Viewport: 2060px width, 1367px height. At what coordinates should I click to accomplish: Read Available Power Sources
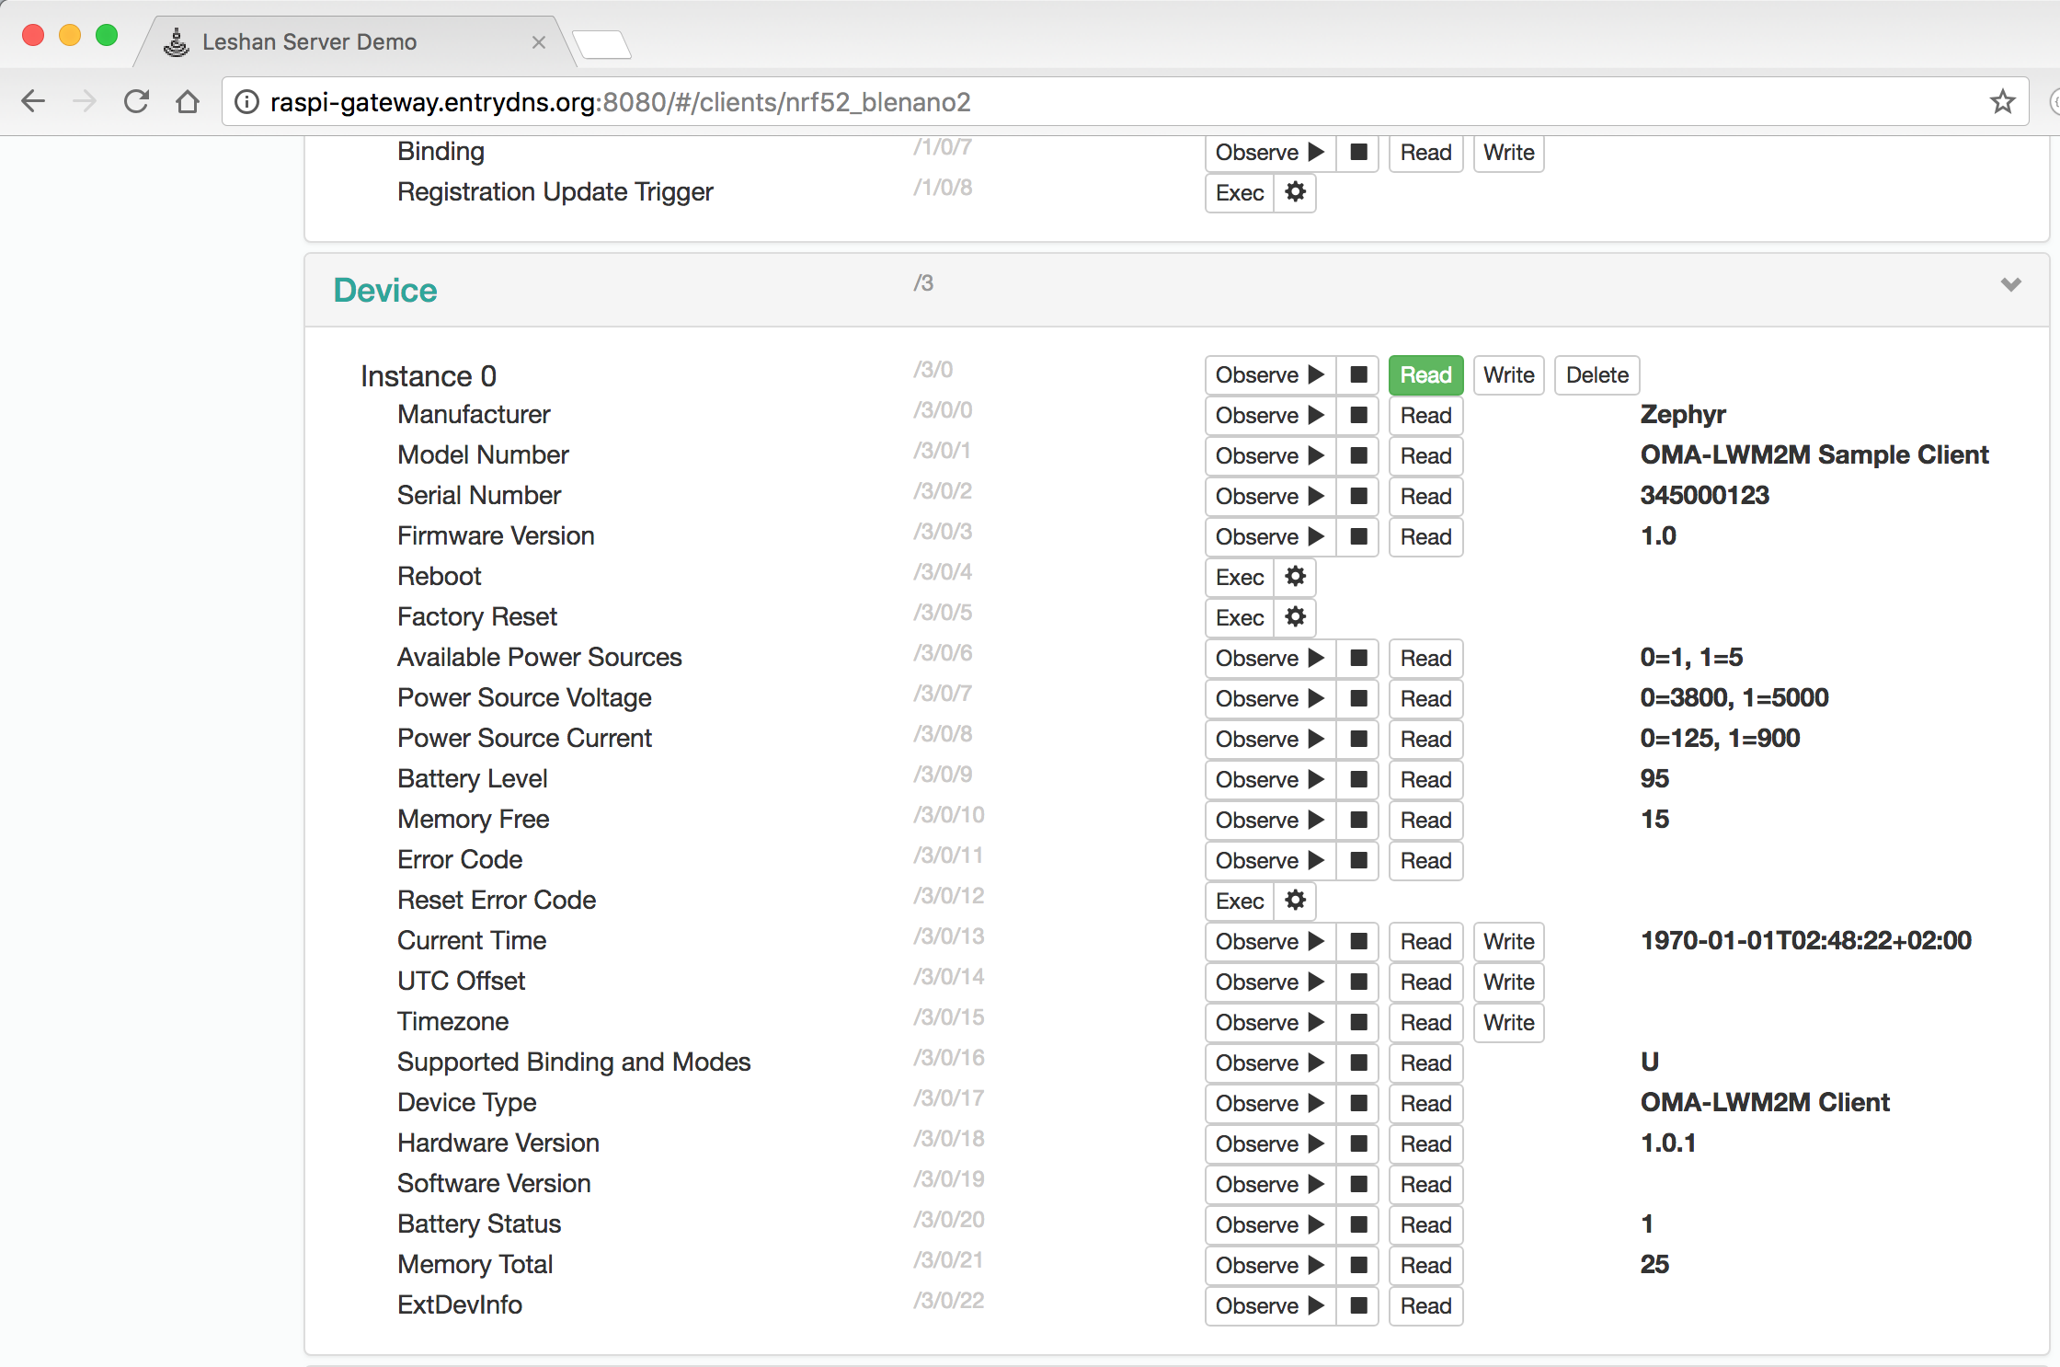pos(1425,659)
